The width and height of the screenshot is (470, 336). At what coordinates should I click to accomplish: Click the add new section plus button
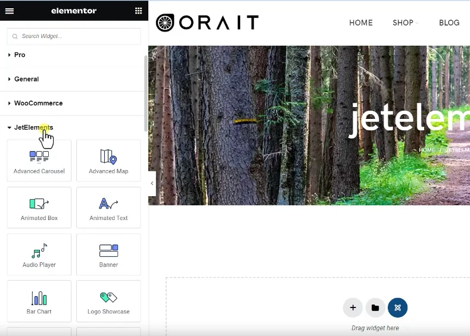pyautogui.click(x=353, y=307)
